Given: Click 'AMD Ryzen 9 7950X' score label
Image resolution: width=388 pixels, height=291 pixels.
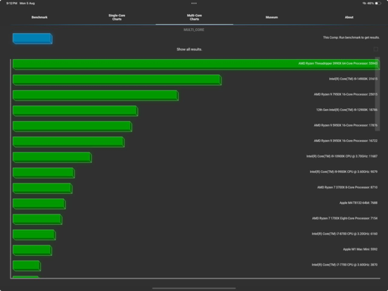Looking at the screenshot, I should (346, 94).
